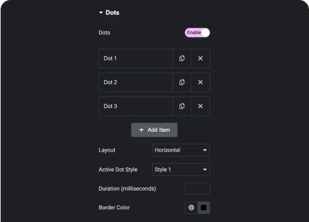The width and height of the screenshot is (309, 222).
Task: Remove the Dot 1 item
Action: (x=200, y=59)
